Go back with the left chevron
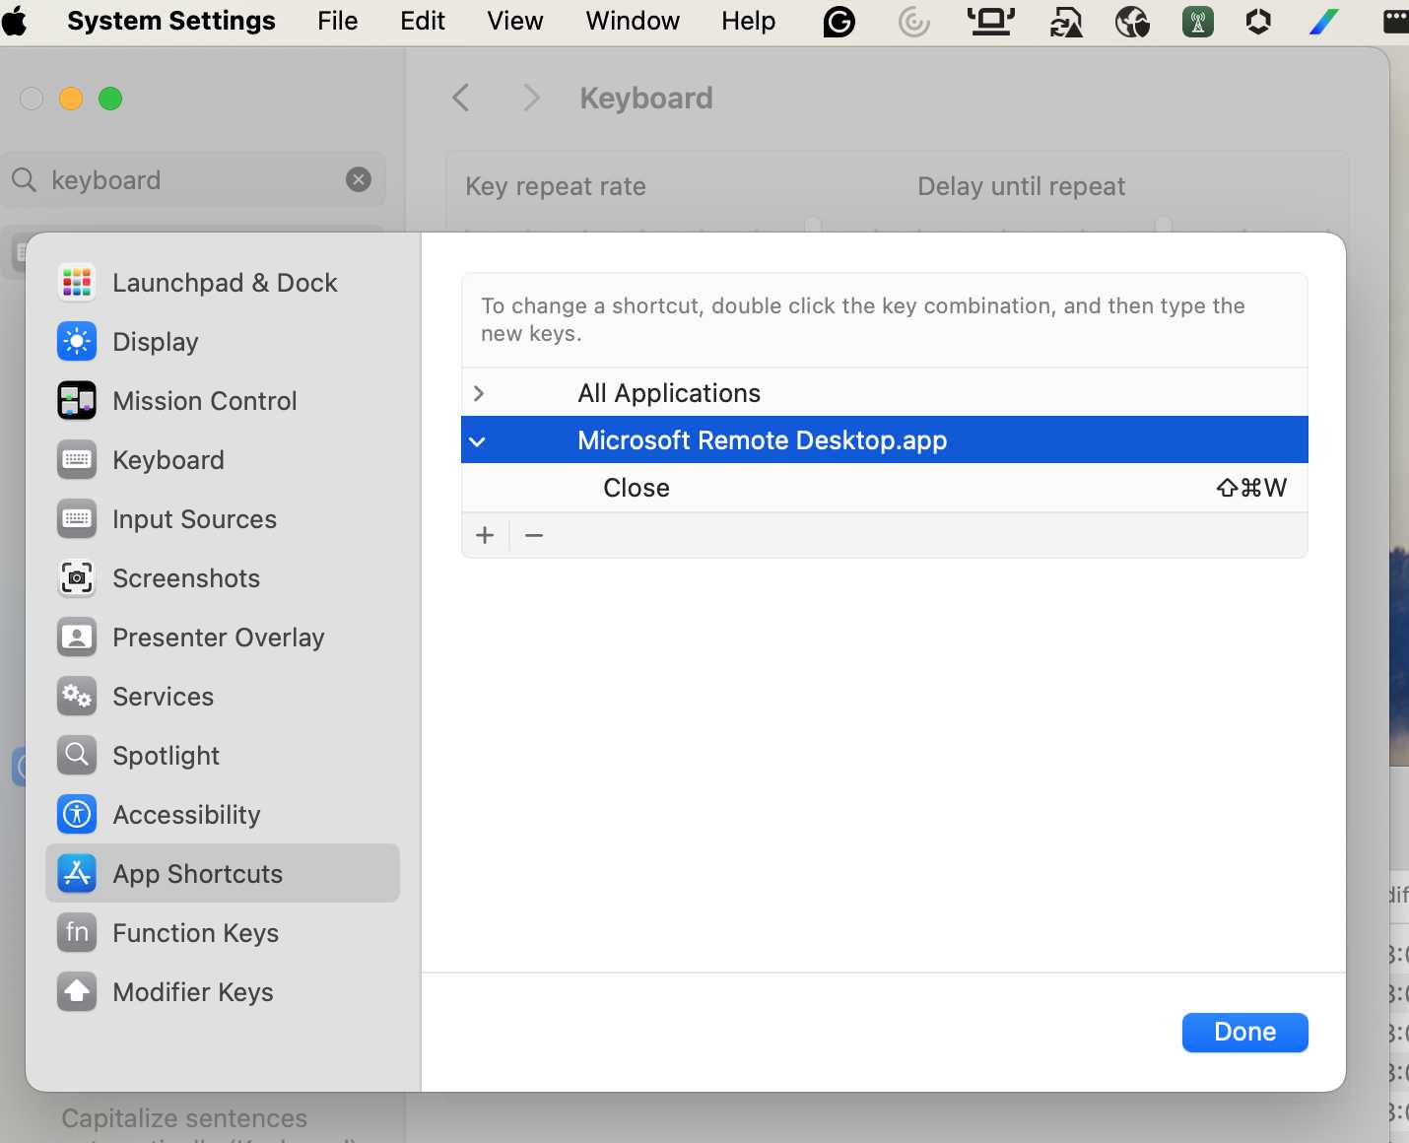The height and width of the screenshot is (1143, 1409). click(x=460, y=98)
